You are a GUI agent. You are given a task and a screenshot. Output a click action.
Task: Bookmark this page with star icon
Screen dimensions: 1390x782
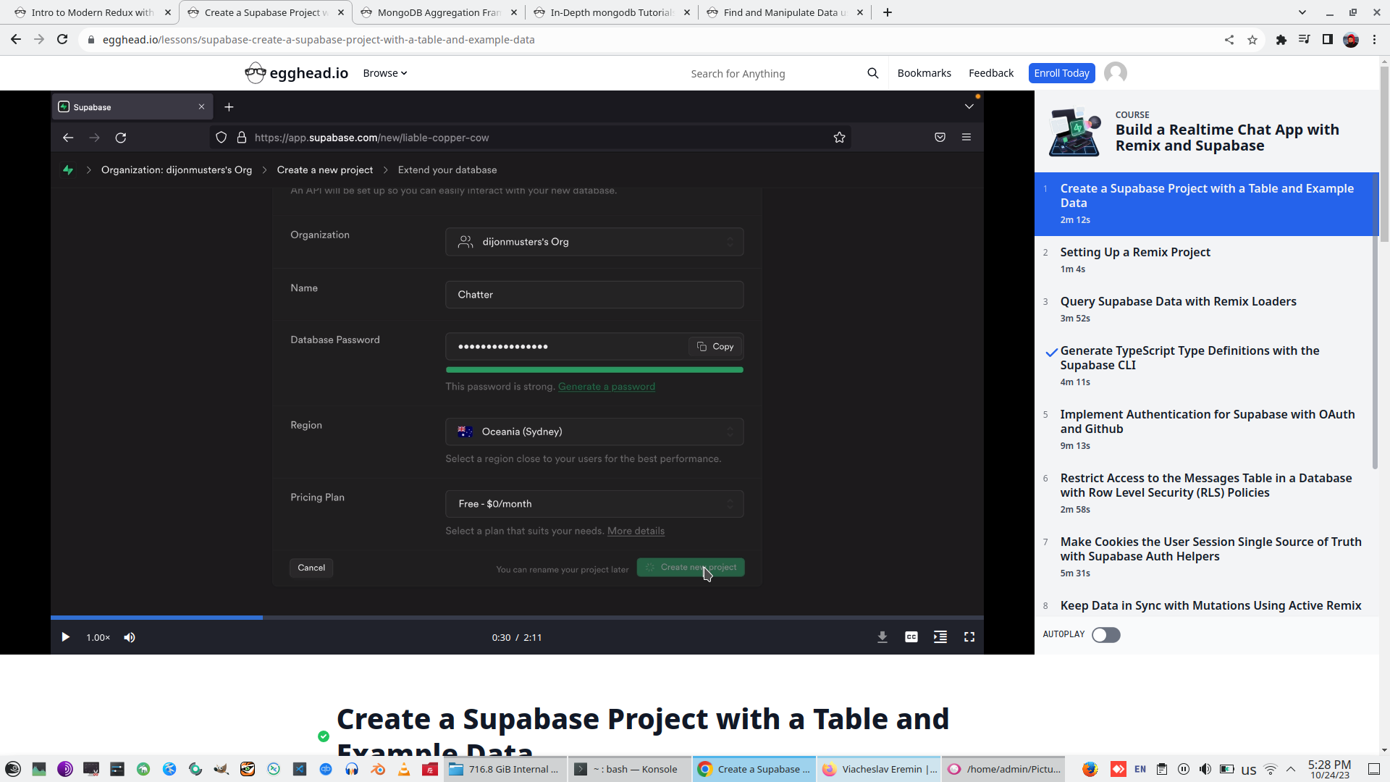(x=1252, y=40)
